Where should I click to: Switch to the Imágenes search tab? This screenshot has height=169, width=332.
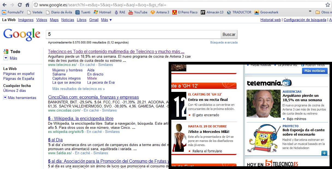tap(26, 20)
